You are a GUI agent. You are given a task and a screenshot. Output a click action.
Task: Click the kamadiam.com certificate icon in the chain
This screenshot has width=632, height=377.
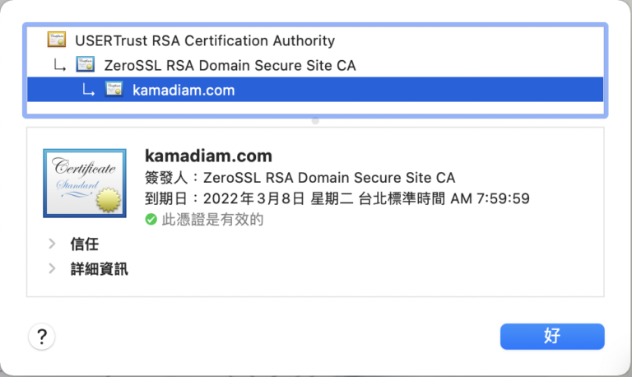point(114,90)
